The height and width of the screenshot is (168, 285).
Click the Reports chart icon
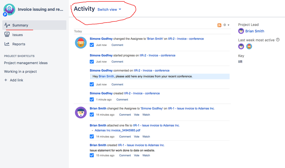pyautogui.click(x=7, y=44)
